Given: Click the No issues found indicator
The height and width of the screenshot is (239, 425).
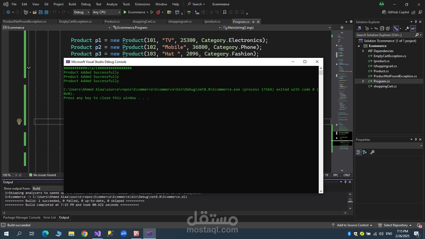Looking at the screenshot, I should [x=42, y=175].
